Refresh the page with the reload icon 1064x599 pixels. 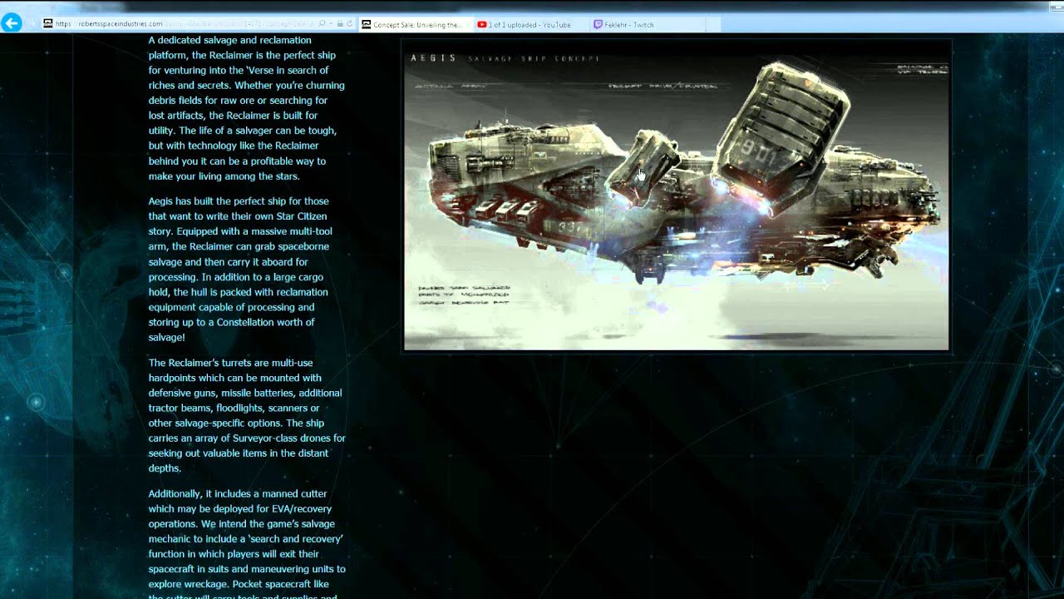[349, 24]
